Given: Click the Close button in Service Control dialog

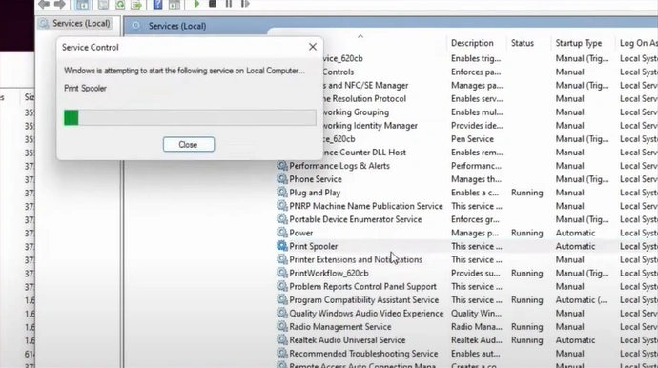Looking at the screenshot, I should 189,144.
